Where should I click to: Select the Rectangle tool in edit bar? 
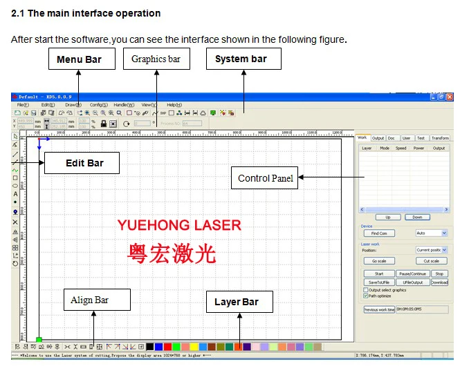click(x=15, y=178)
